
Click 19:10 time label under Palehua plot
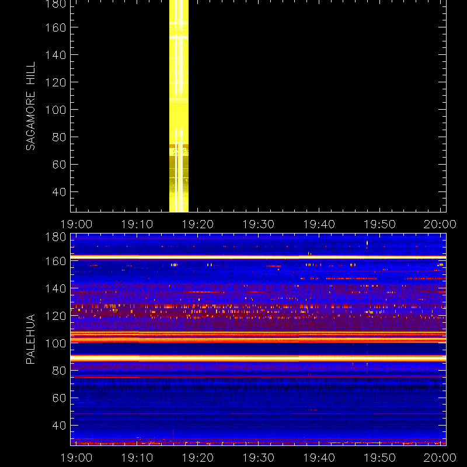137,458
